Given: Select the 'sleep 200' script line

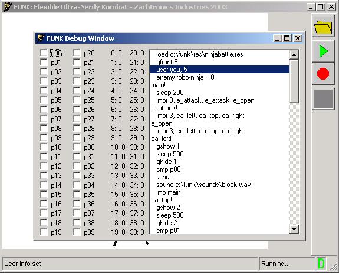Looking at the screenshot, I should 219,93.
